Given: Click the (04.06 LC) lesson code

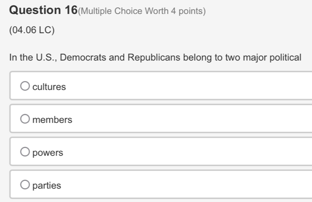Looking at the screenshot, I should 32,30.
